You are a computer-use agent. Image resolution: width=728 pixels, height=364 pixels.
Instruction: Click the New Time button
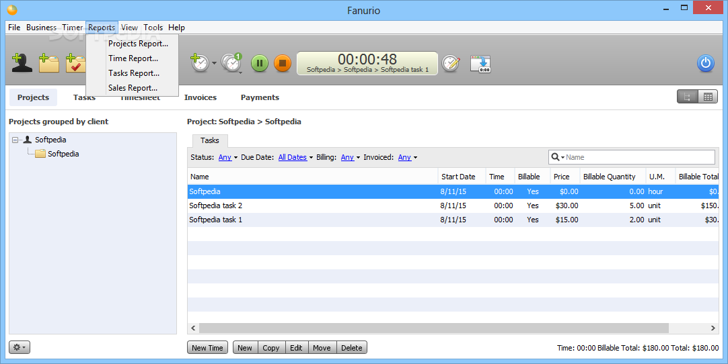[207, 348]
